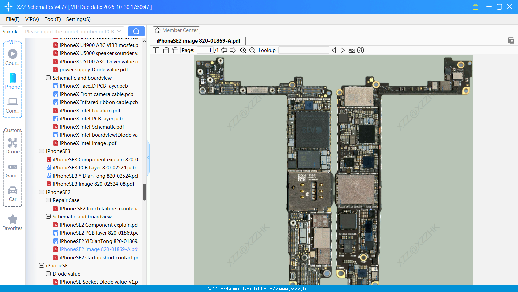Open the Tool(T) menu
518x292 pixels.
(x=53, y=19)
